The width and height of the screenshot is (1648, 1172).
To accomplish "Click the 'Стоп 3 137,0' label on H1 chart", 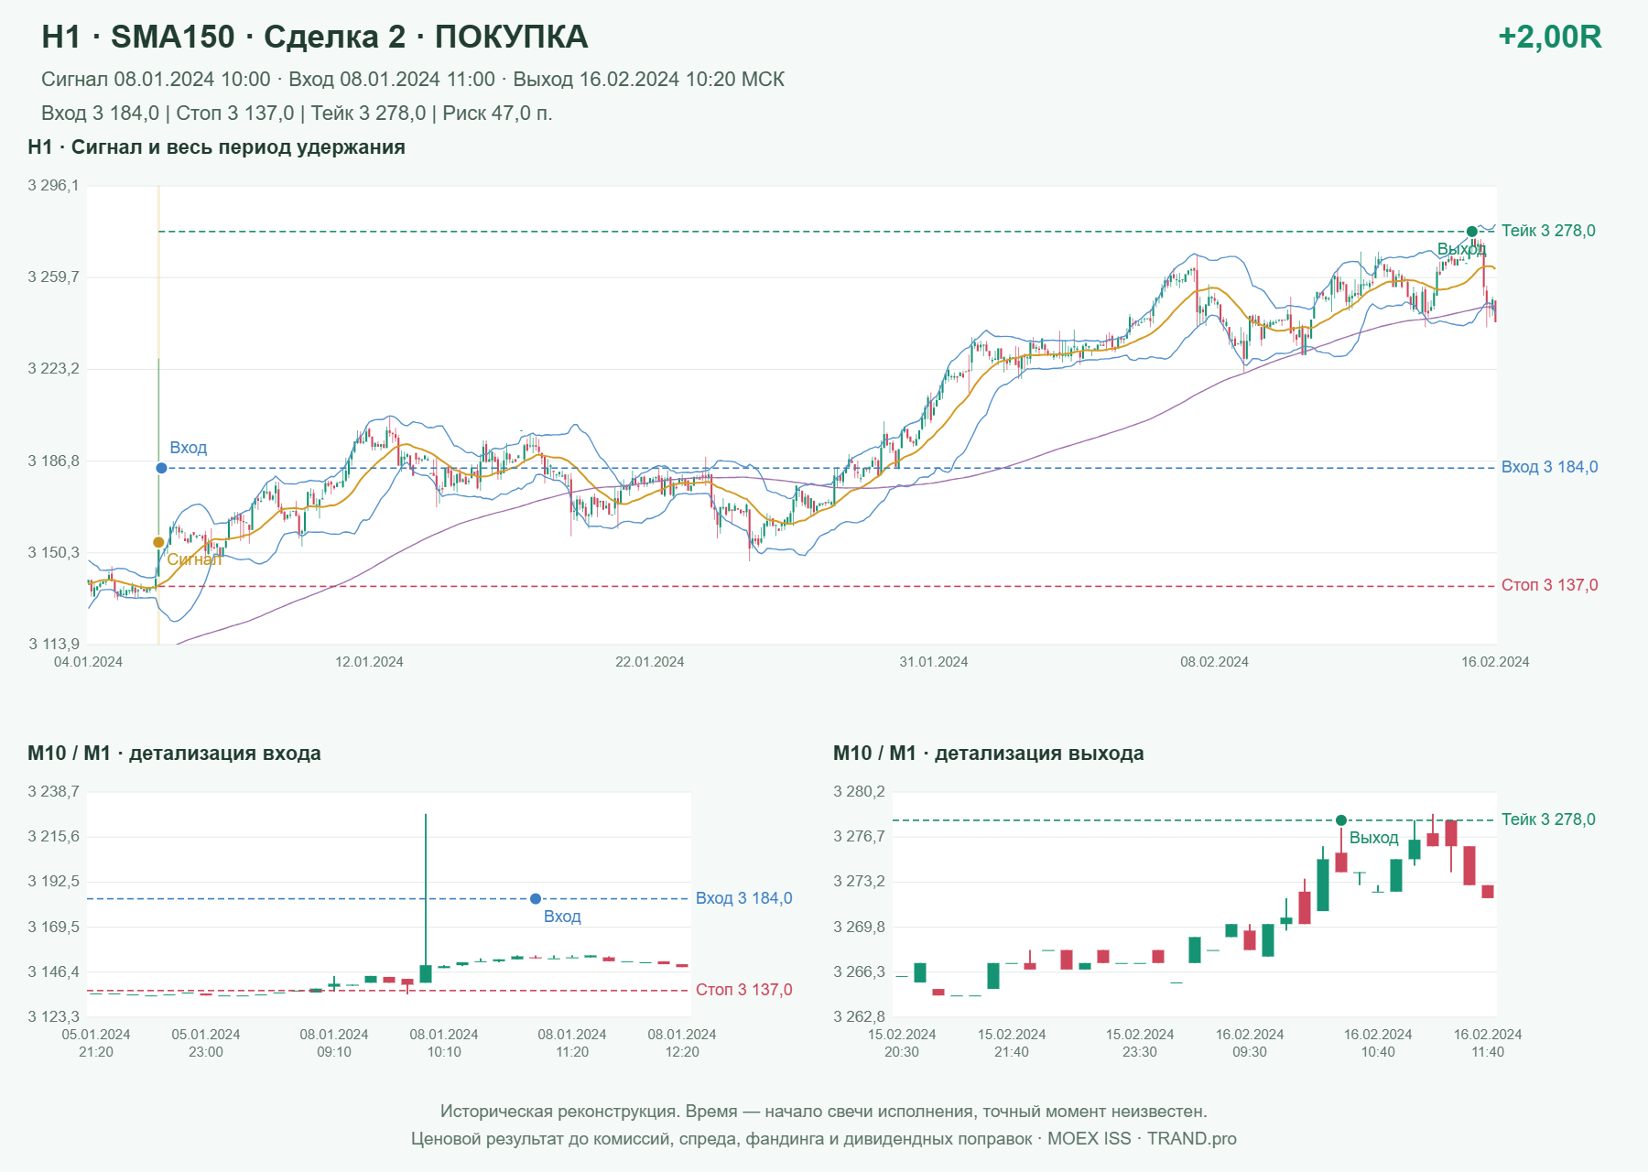I will tap(1549, 585).
